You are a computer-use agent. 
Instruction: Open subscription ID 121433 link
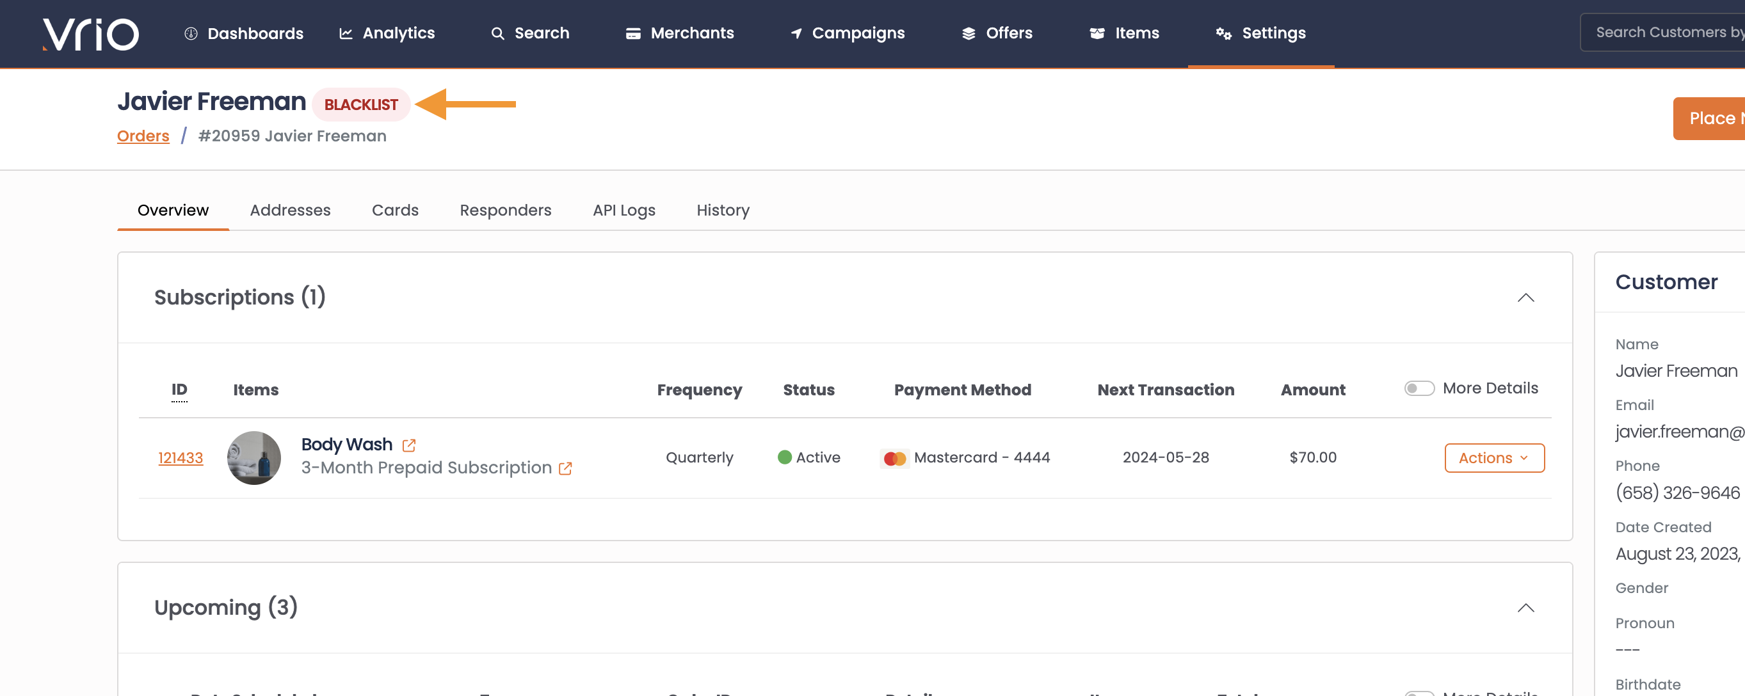(x=180, y=459)
